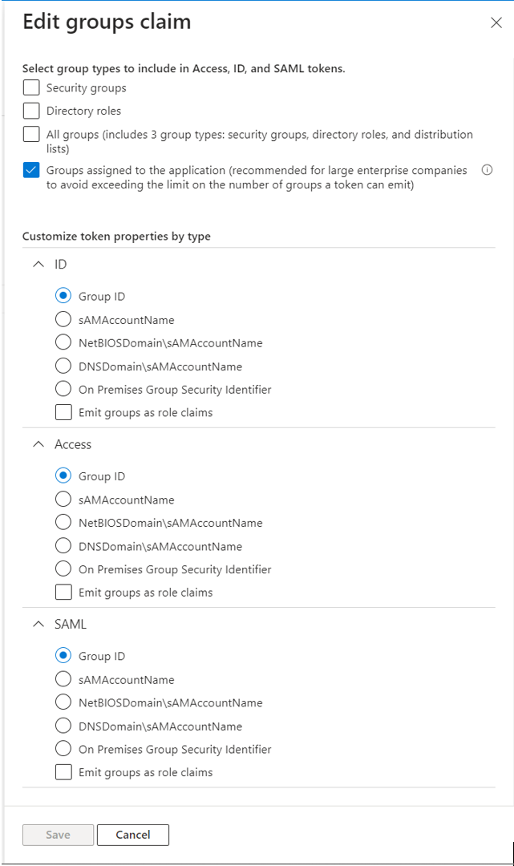This screenshot has height=866, width=514.
Task: Show info tooltip for application-assigned groups
Action: point(487,170)
